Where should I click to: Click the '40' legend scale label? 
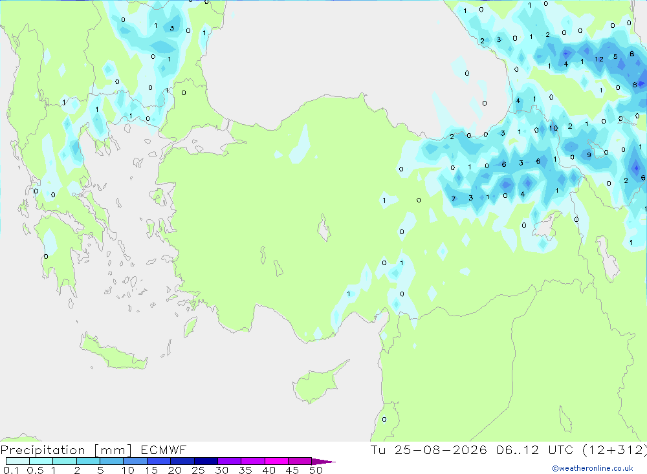coord(269,470)
